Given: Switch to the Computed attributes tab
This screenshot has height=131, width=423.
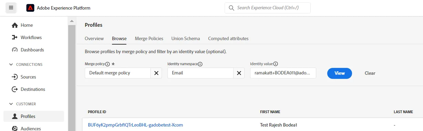Looking at the screenshot, I should pyautogui.click(x=228, y=38).
